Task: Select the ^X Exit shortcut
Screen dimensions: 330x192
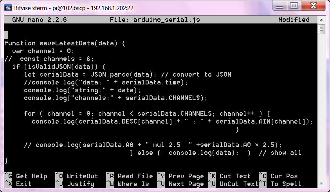Action: (x=18, y=184)
